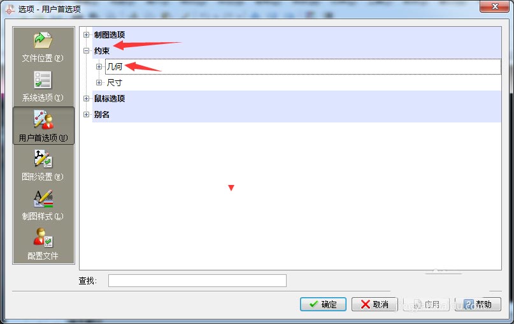
Task: Expand the 几何 sub-node
Action: [x=99, y=66]
